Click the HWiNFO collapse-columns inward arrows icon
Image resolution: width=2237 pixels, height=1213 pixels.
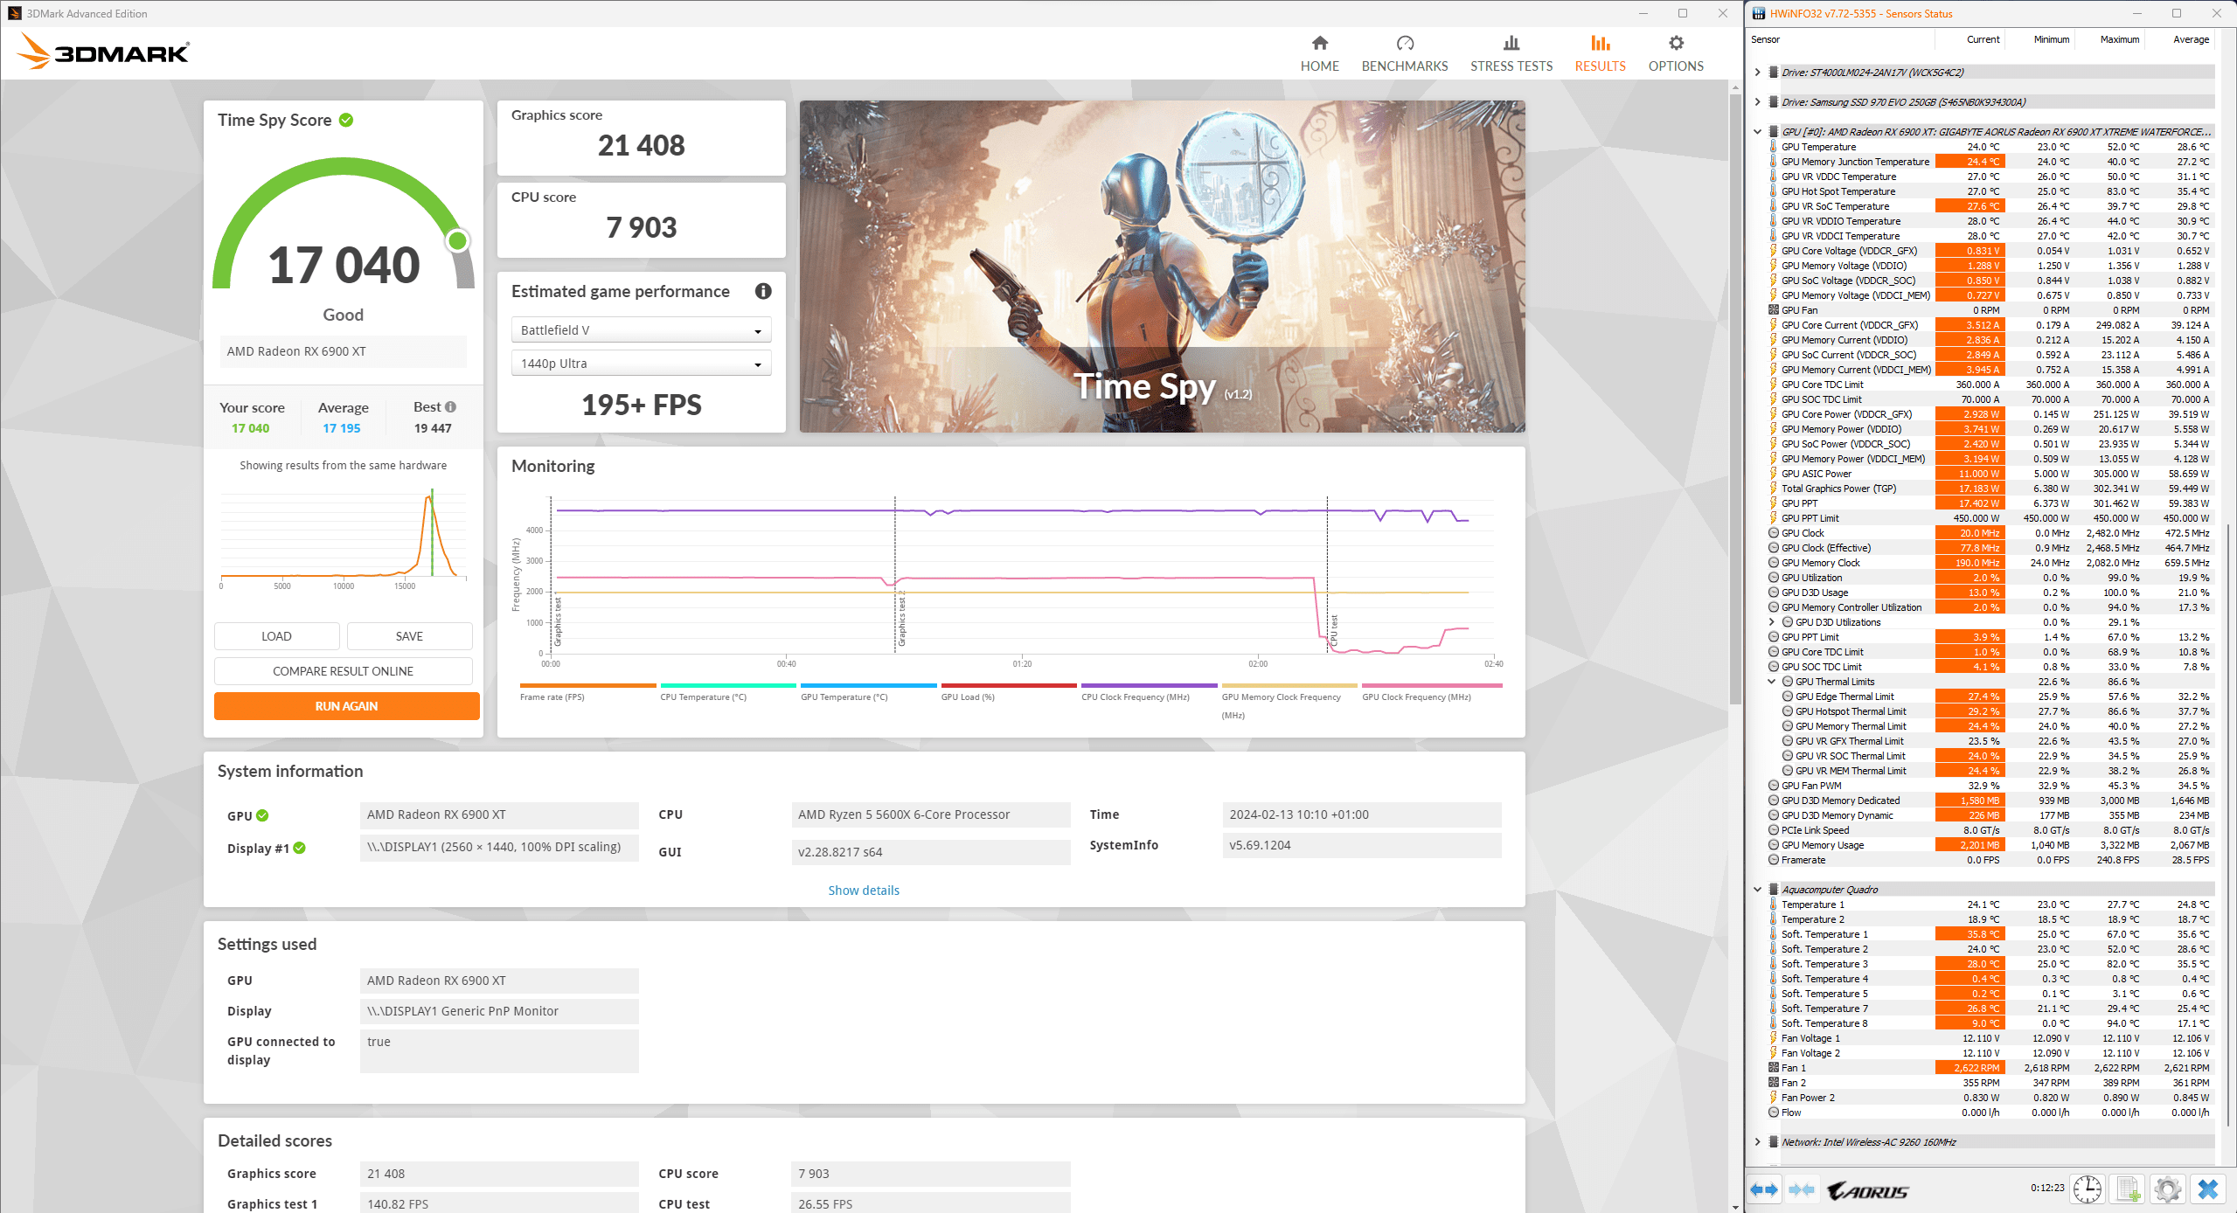tap(1802, 1189)
